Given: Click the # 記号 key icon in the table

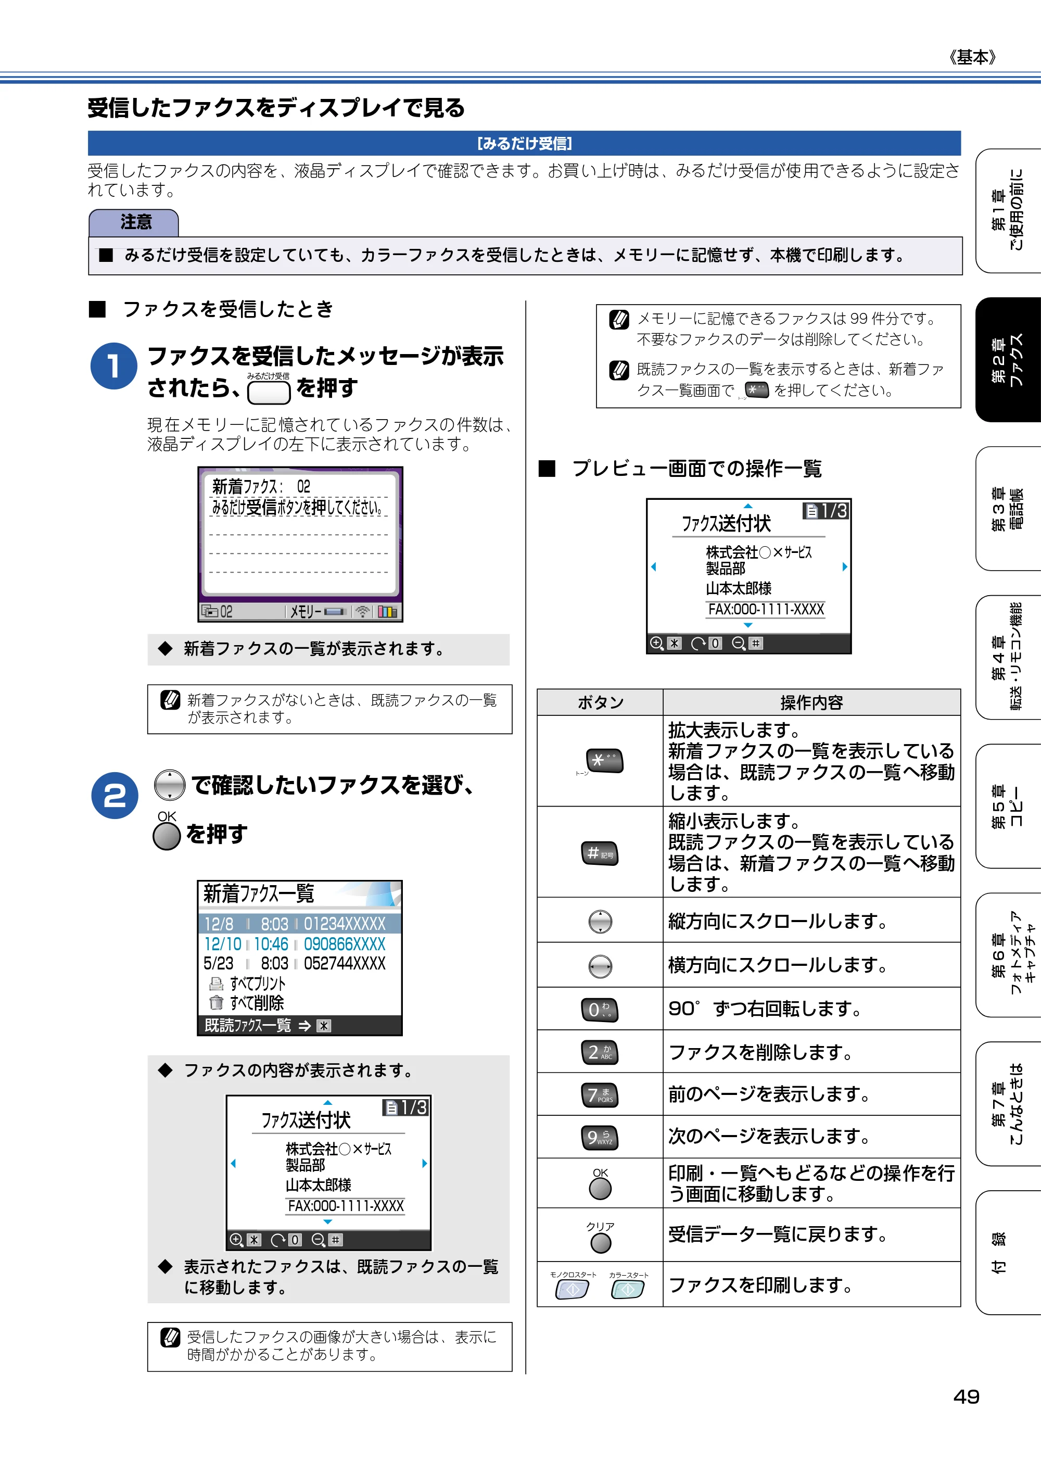Looking at the screenshot, I should [x=600, y=853].
